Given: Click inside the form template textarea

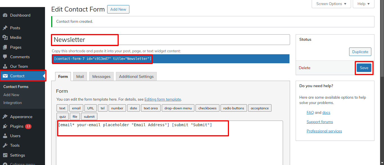Looking at the screenshot, I should pos(169,143).
